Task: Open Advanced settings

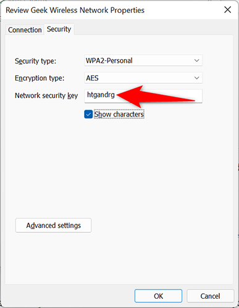Action: (53, 225)
